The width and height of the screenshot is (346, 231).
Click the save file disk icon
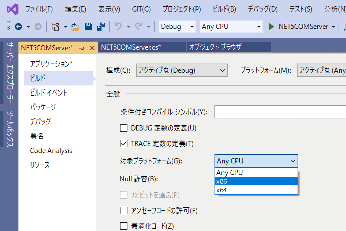pyautogui.click(x=88, y=27)
